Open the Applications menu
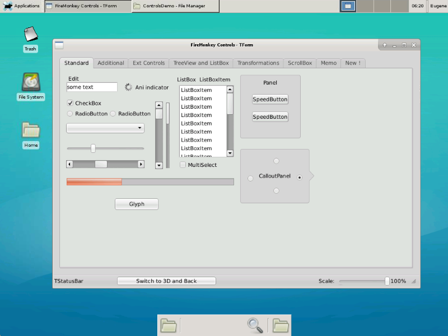448x336 pixels. click(21, 6)
